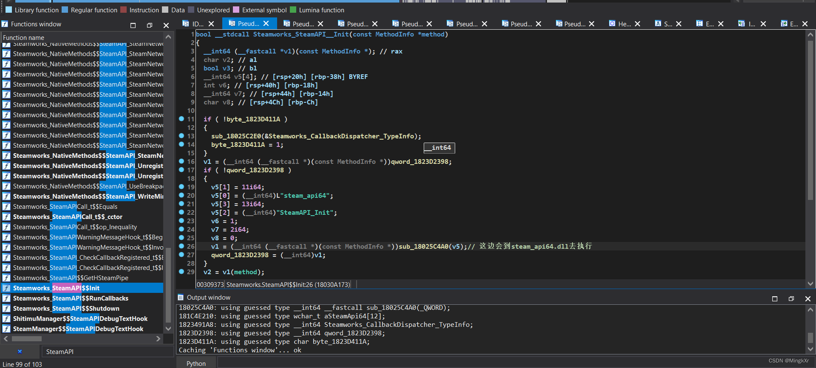Clear the SteamAPI filter with blue X

tap(20, 351)
